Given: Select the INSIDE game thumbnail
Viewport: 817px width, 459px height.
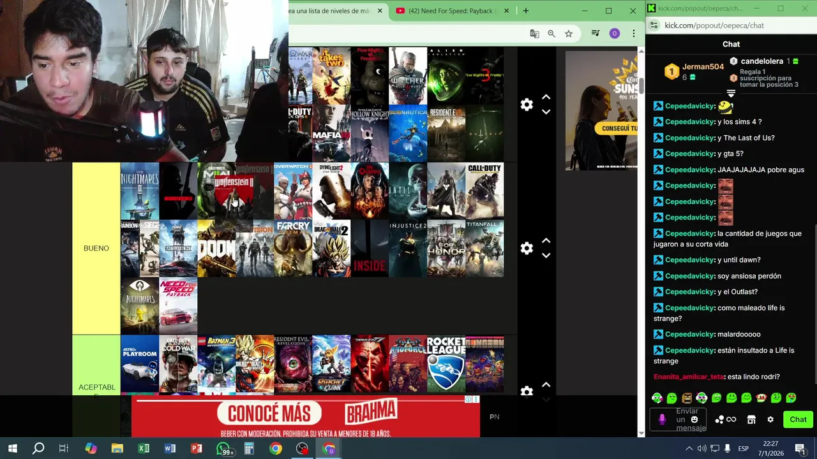Looking at the screenshot, I should tap(370, 249).
